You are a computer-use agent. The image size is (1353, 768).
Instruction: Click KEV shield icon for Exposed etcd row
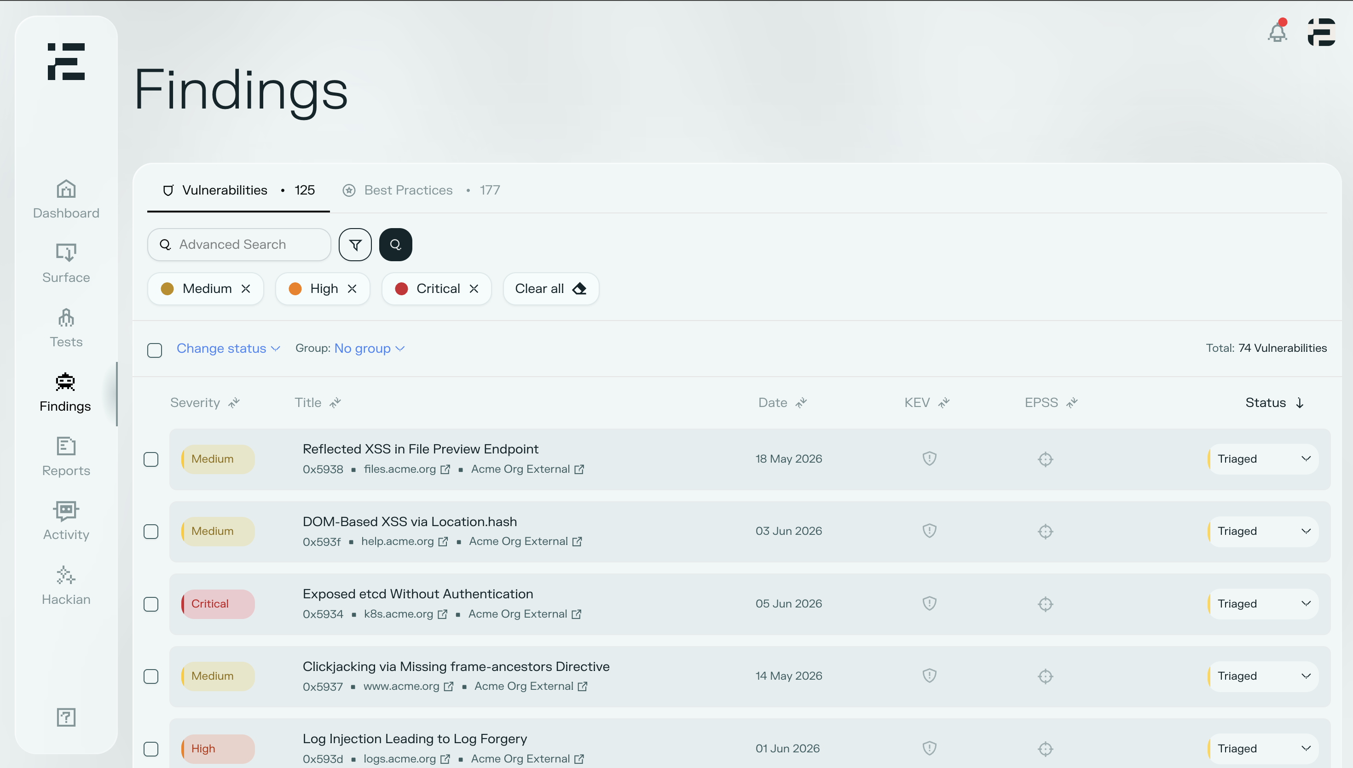tap(929, 603)
